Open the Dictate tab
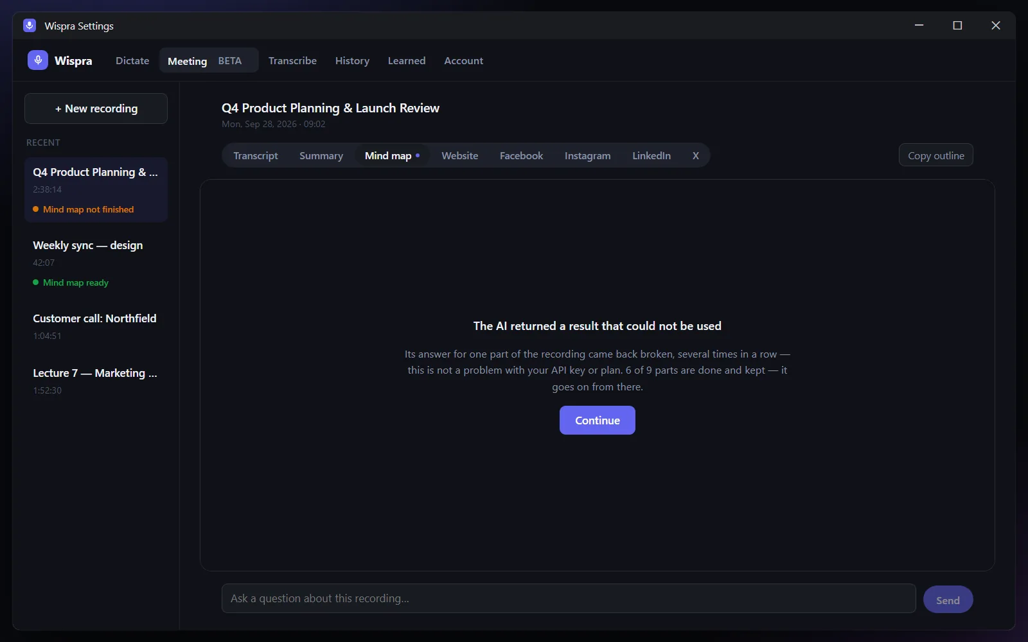1028x642 pixels. pos(132,60)
